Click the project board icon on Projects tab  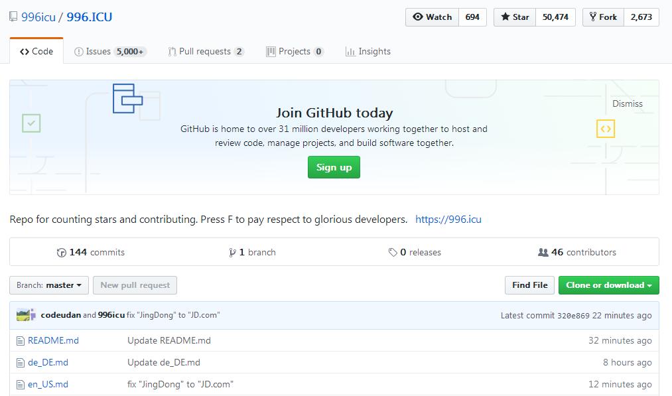click(271, 52)
